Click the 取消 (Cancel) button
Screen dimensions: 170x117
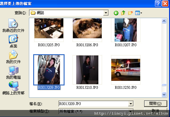(156, 111)
